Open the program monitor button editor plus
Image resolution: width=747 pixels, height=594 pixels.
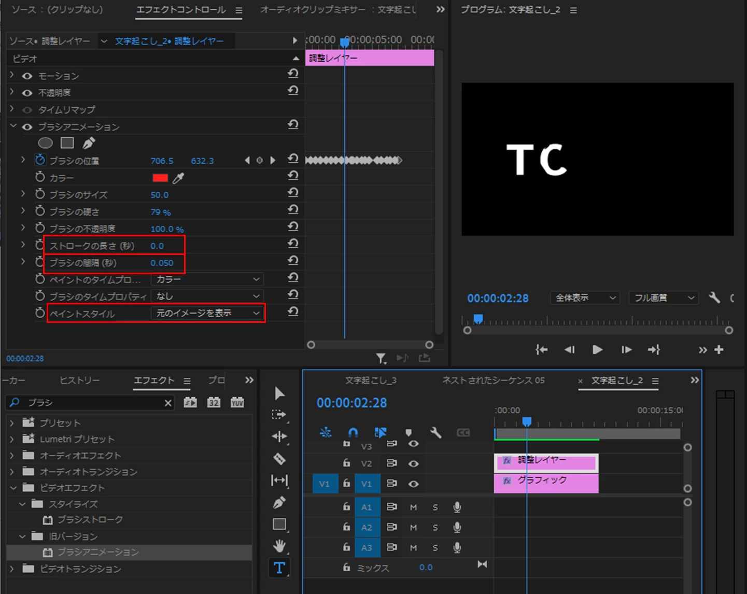click(x=719, y=350)
